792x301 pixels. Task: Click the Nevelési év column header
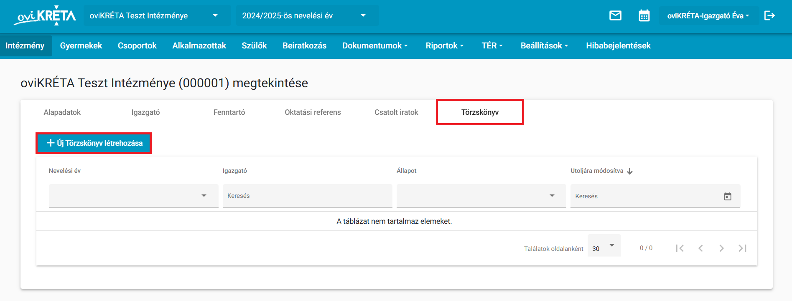pyautogui.click(x=65, y=171)
